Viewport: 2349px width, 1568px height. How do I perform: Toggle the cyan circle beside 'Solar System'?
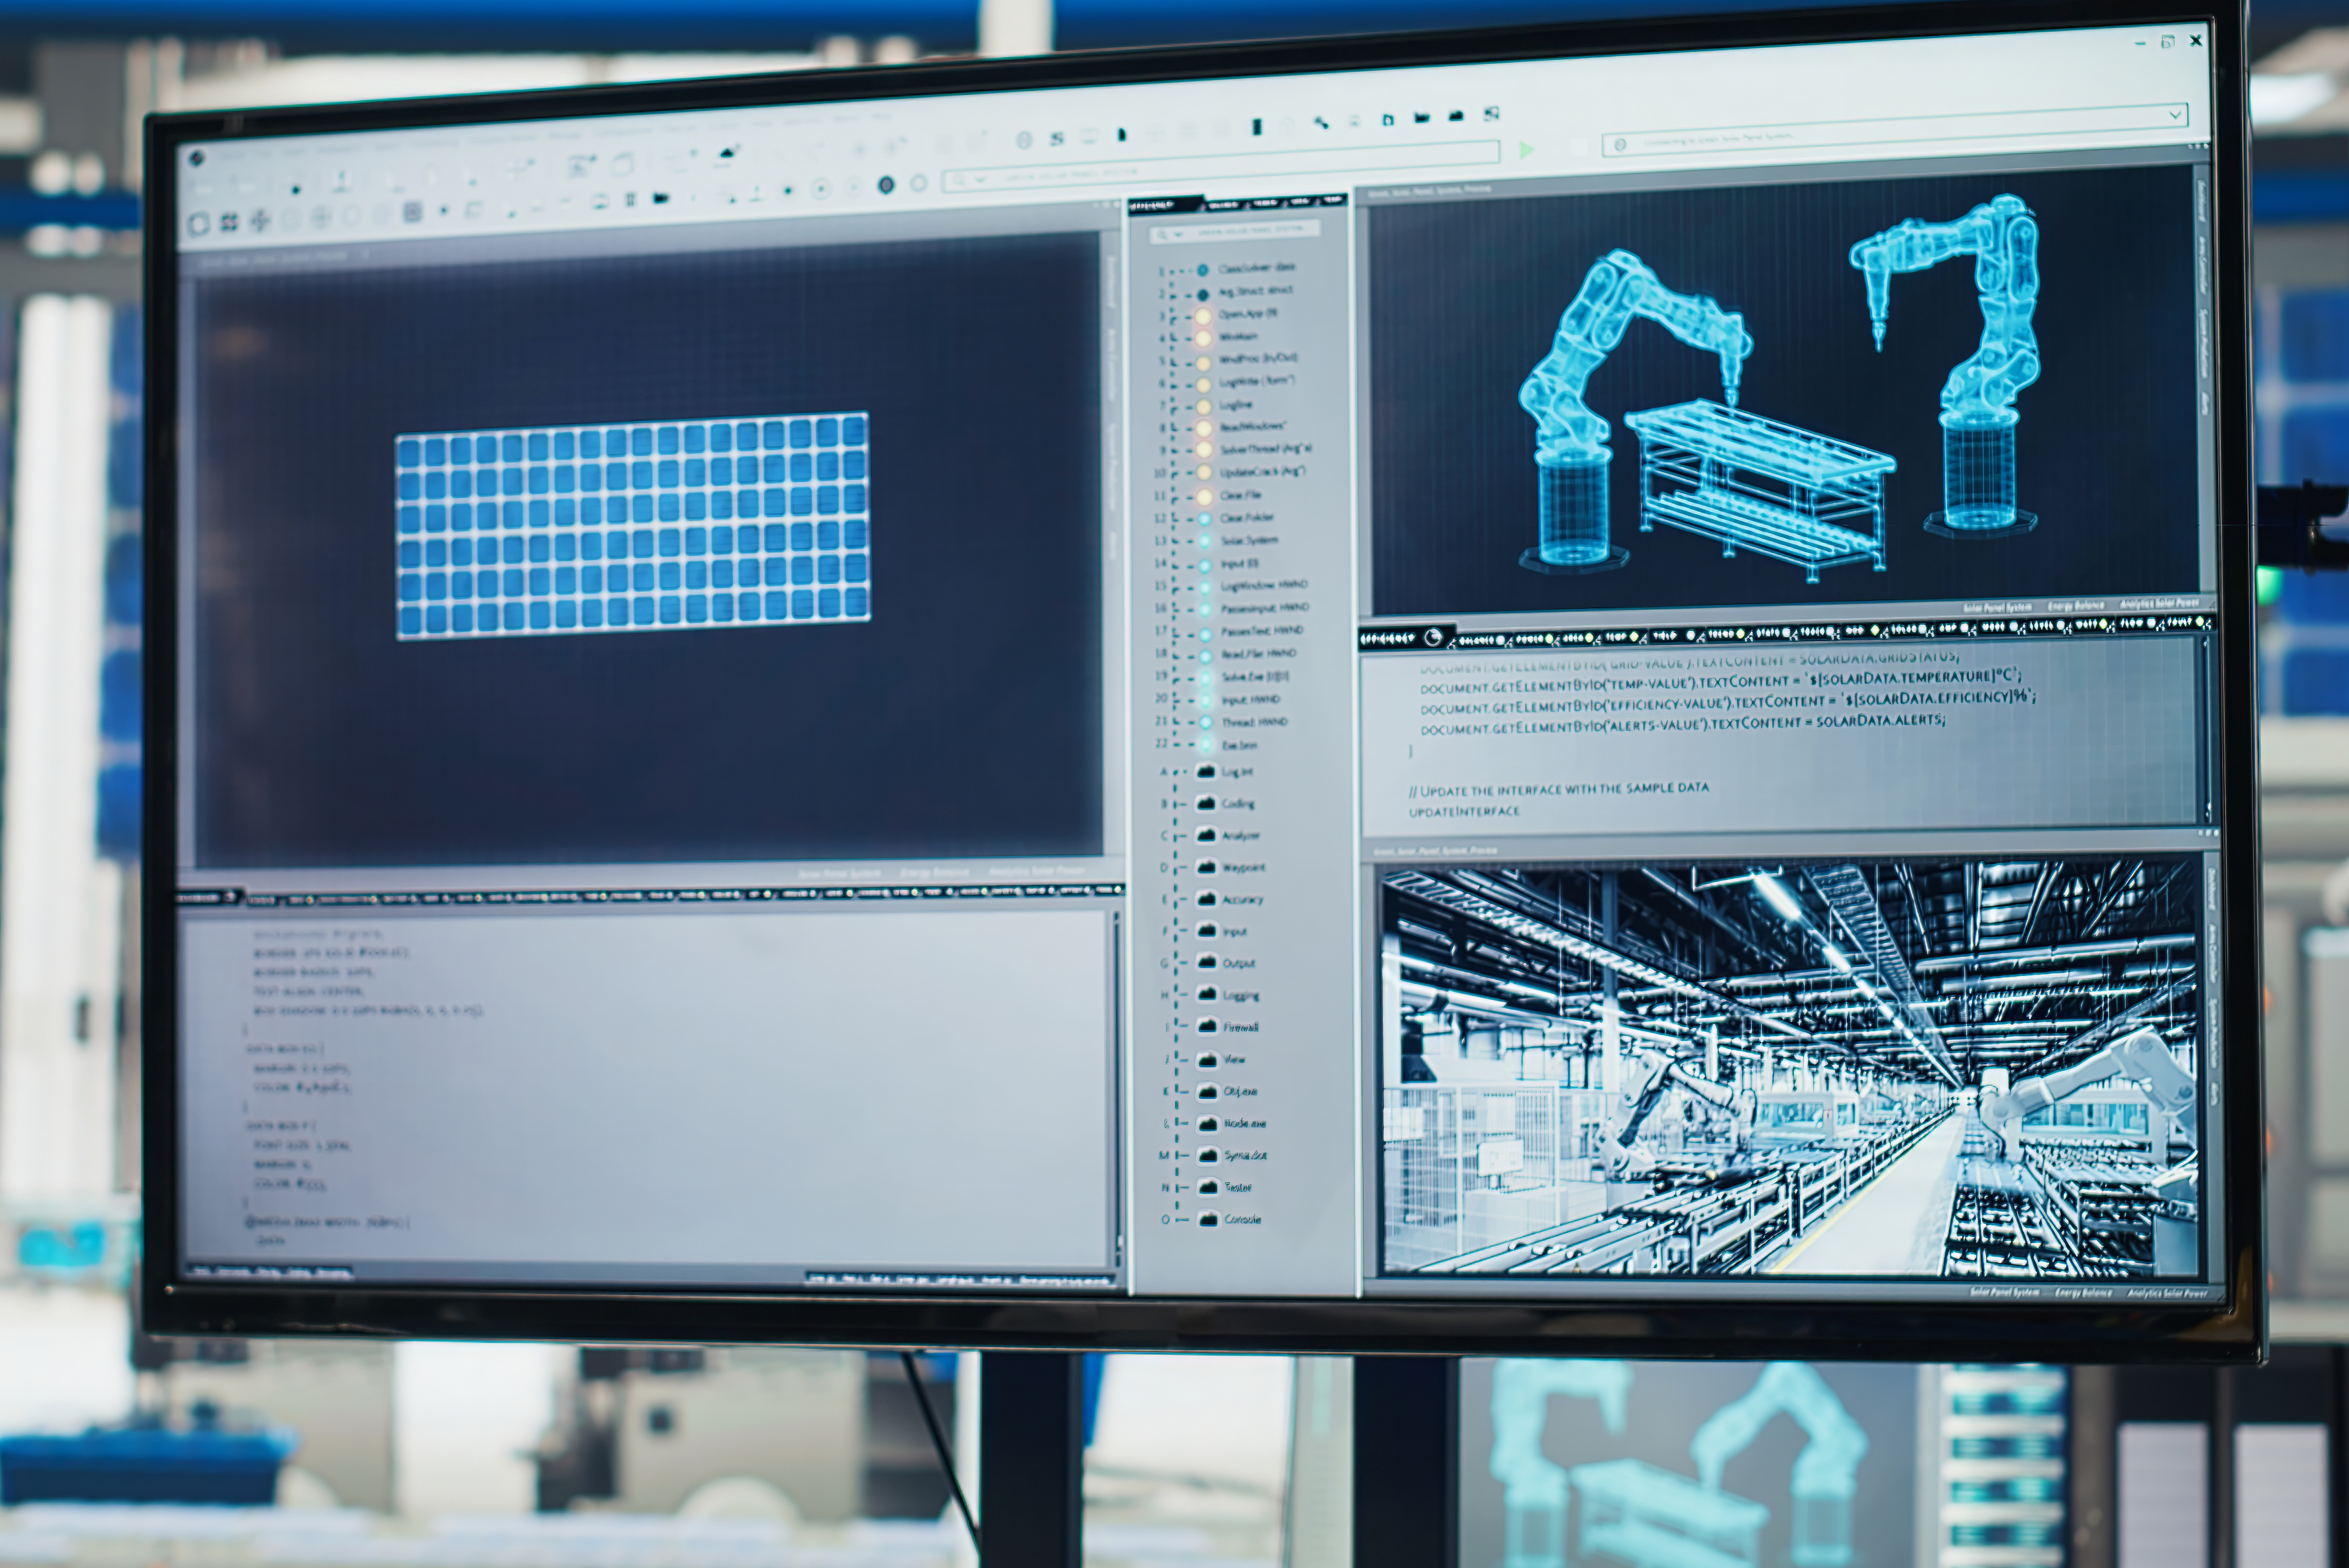(x=1204, y=541)
